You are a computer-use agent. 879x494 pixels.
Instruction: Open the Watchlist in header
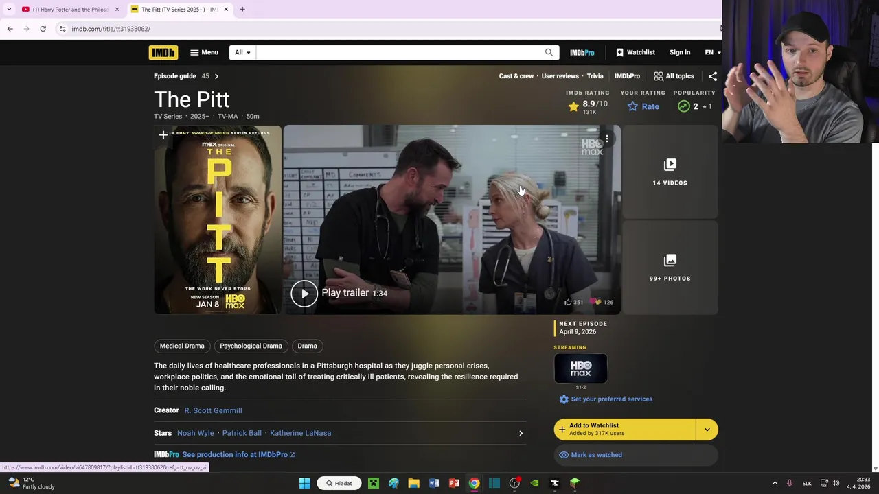pyautogui.click(x=635, y=52)
